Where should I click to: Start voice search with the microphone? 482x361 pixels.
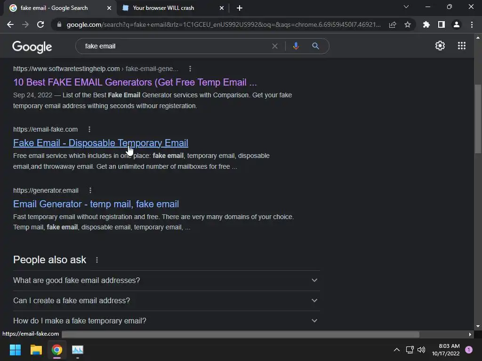click(x=296, y=46)
